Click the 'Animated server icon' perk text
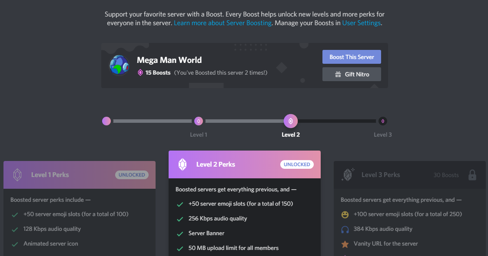 pyautogui.click(x=51, y=243)
